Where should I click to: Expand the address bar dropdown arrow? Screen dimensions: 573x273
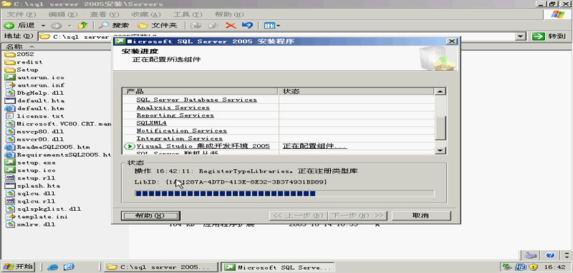tap(520, 36)
